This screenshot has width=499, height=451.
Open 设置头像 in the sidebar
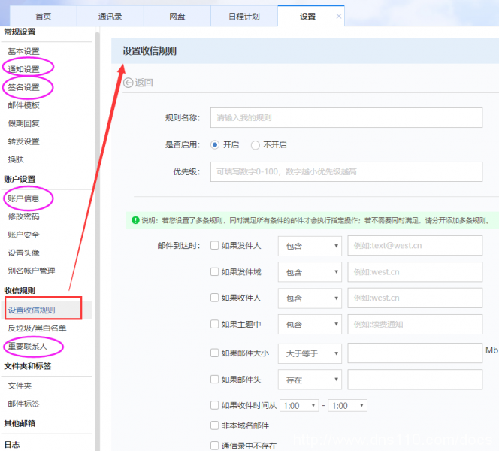[23, 253]
